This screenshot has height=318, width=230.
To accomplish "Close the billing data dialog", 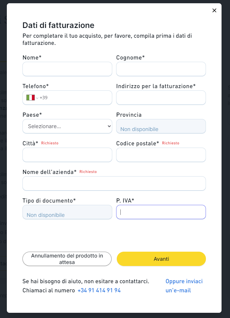I will tap(214, 10).
